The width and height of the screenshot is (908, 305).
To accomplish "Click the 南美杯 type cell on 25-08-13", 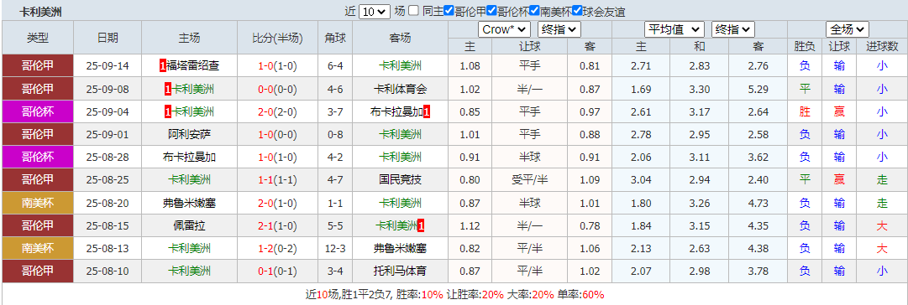I will click(38, 248).
